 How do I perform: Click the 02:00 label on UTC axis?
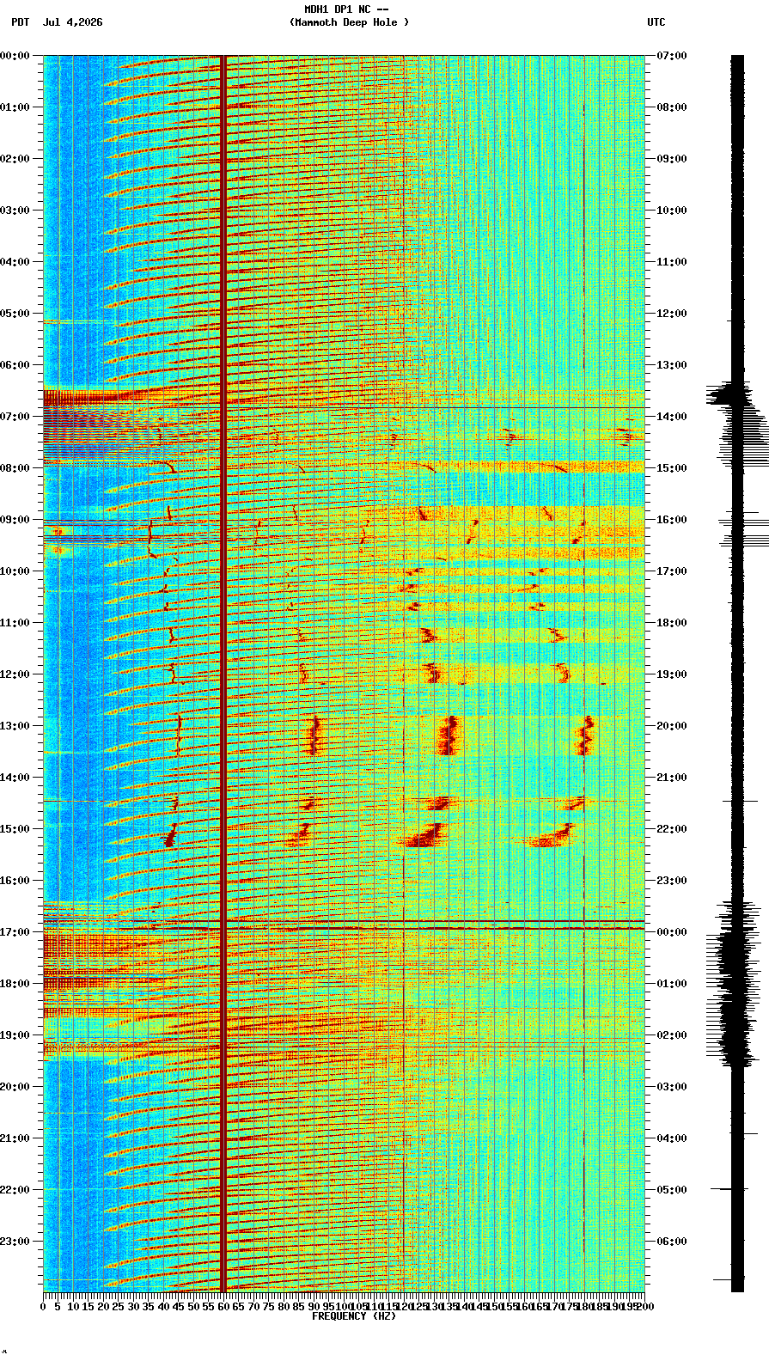tap(672, 1035)
